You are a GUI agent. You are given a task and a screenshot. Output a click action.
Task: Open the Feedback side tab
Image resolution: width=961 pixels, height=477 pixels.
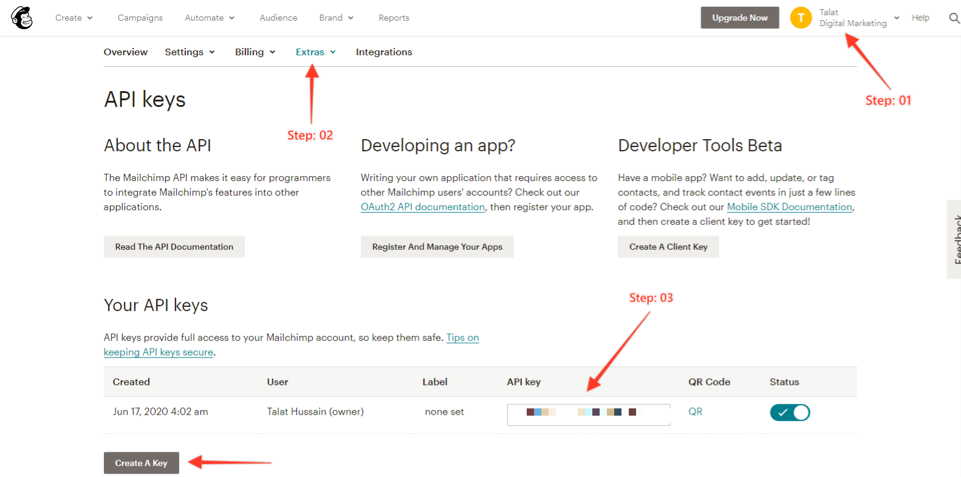[x=955, y=239]
